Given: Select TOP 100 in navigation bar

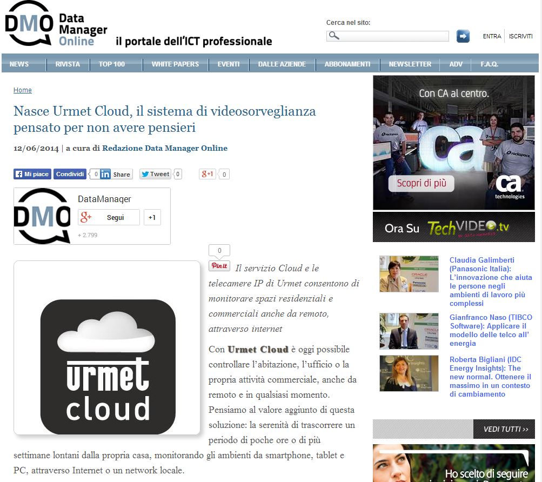Looking at the screenshot, I should 112,64.
